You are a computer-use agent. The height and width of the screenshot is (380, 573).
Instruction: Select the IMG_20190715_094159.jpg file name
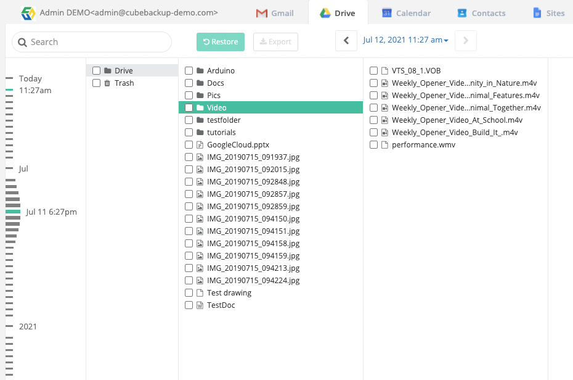click(x=253, y=255)
